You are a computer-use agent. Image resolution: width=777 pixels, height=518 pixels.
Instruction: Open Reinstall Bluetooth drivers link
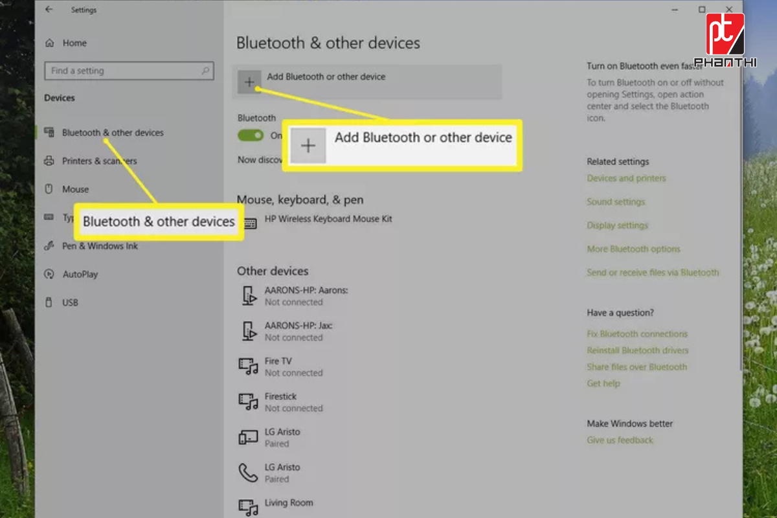tap(638, 350)
